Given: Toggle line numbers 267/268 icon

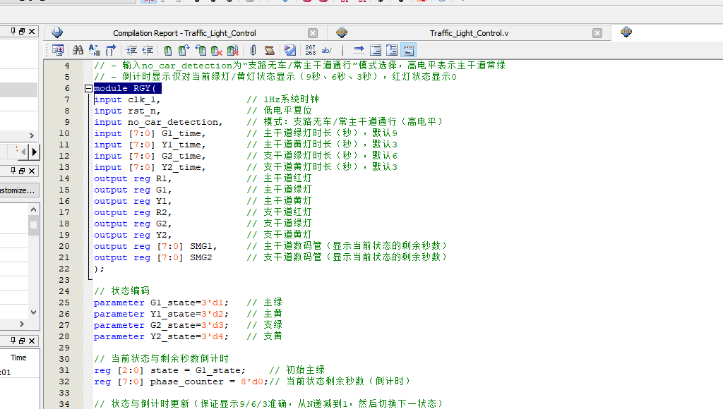Looking at the screenshot, I should tap(311, 50).
